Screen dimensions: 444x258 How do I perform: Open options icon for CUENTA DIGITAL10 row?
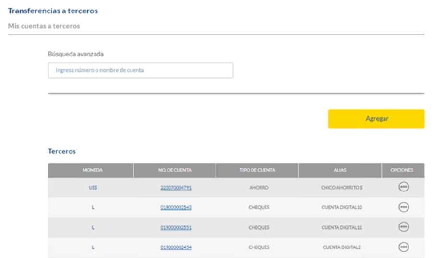[x=404, y=207]
